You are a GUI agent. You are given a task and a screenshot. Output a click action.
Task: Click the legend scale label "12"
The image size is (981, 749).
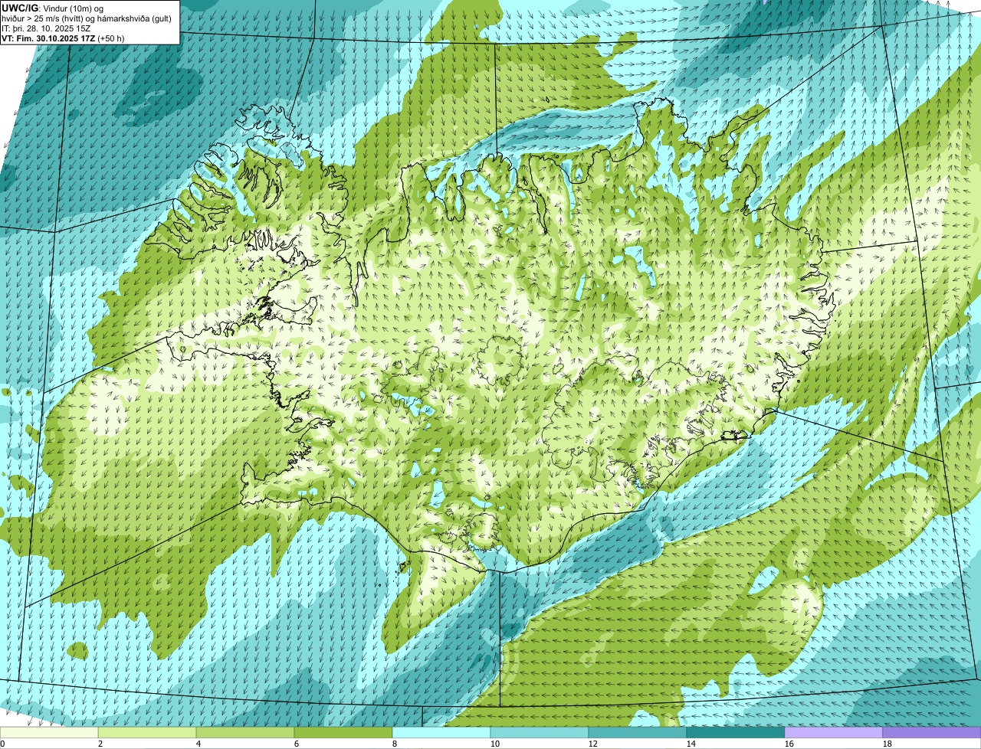pyautogui.click(x=593, y=744)
